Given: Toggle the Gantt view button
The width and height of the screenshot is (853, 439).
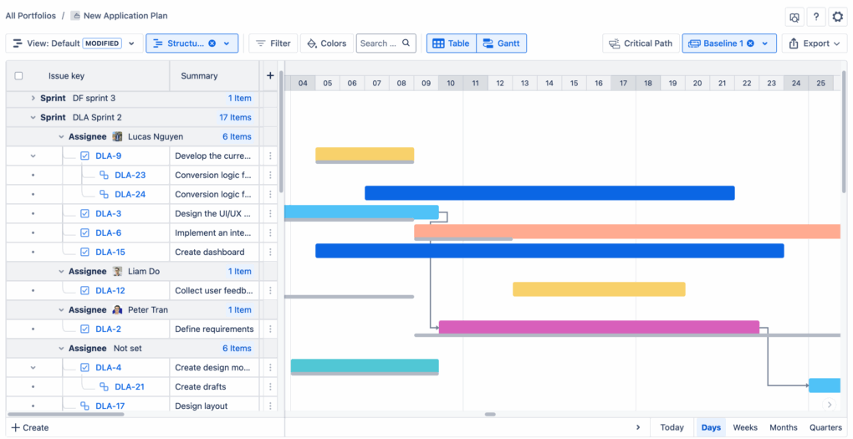Looking at the screenshot, I should pyautogui.click(x=501, y=43).
